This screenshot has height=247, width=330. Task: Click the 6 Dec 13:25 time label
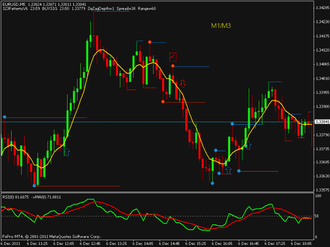(x=116, y=243)
